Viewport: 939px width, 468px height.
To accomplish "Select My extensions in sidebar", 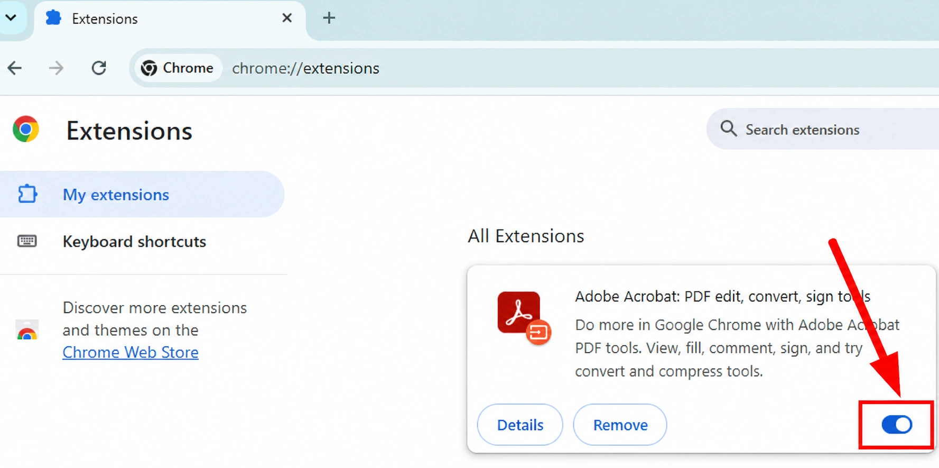I will pyautogui.click(x=142, y=194).
